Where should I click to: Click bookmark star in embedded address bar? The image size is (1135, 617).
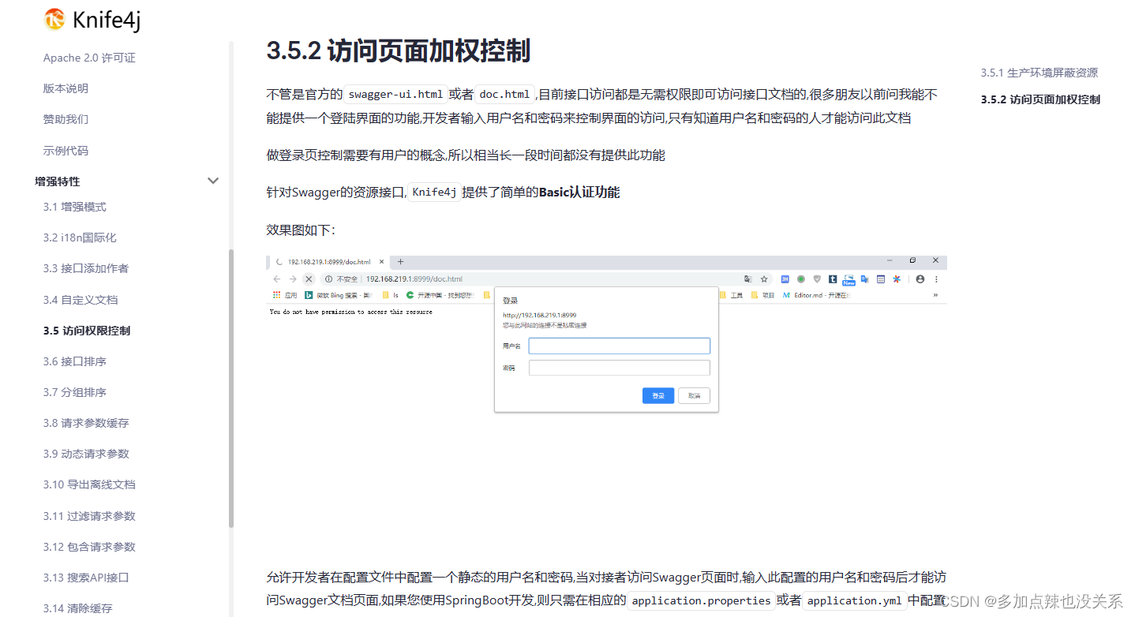tap(764, 279)
